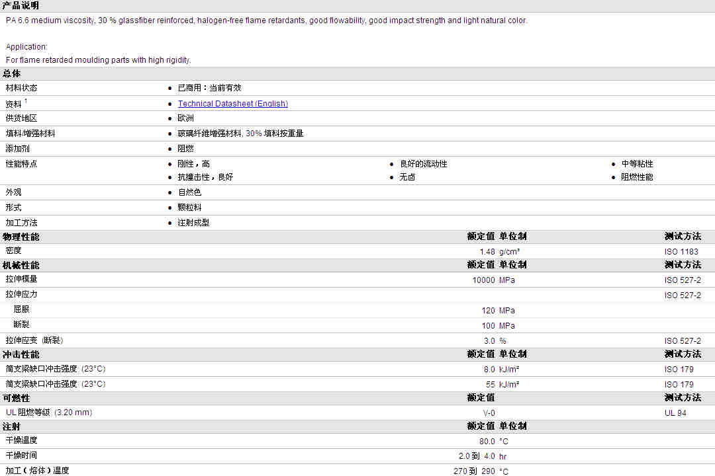Click the ISO 1183 test method
This screenshot has height=476, width=715.
681,252
